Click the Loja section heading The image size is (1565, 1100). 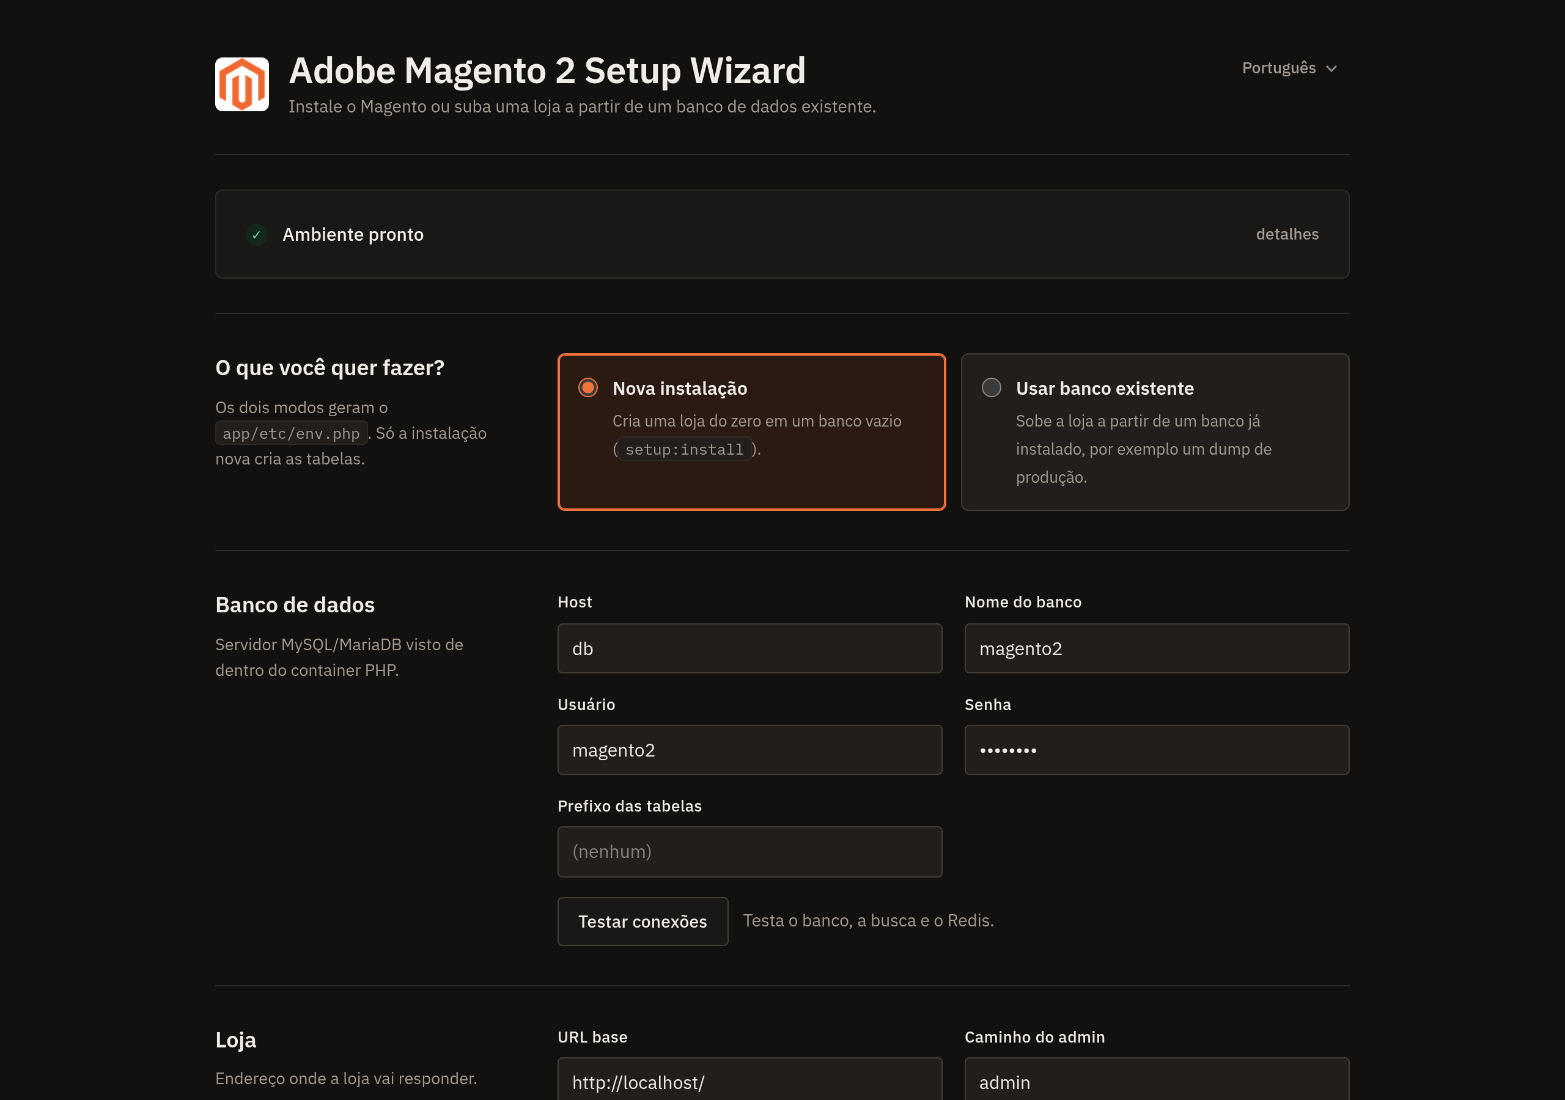235,1040
